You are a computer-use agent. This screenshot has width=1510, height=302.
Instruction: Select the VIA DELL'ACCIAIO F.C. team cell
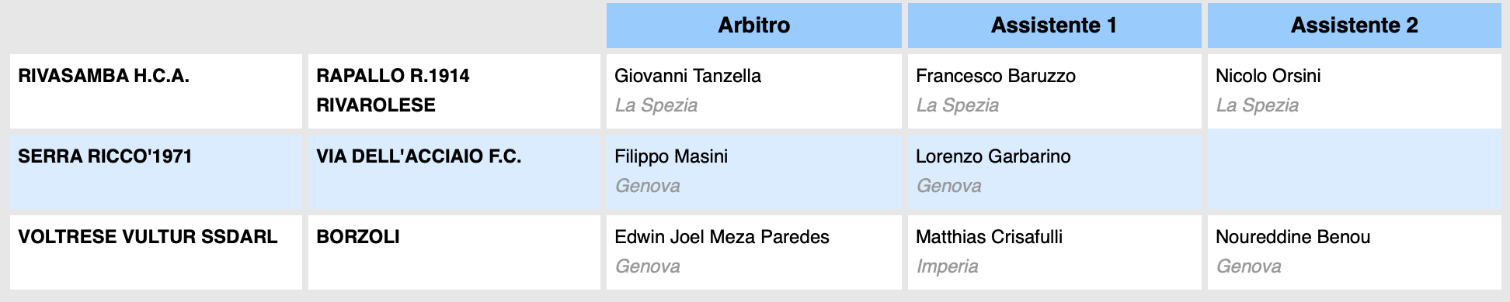tap(454, 172)
